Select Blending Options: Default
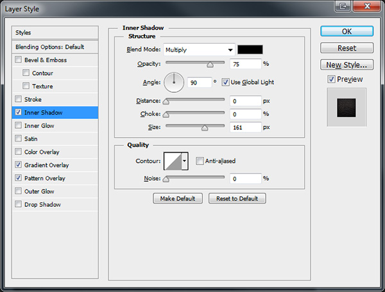 (55, 47)
